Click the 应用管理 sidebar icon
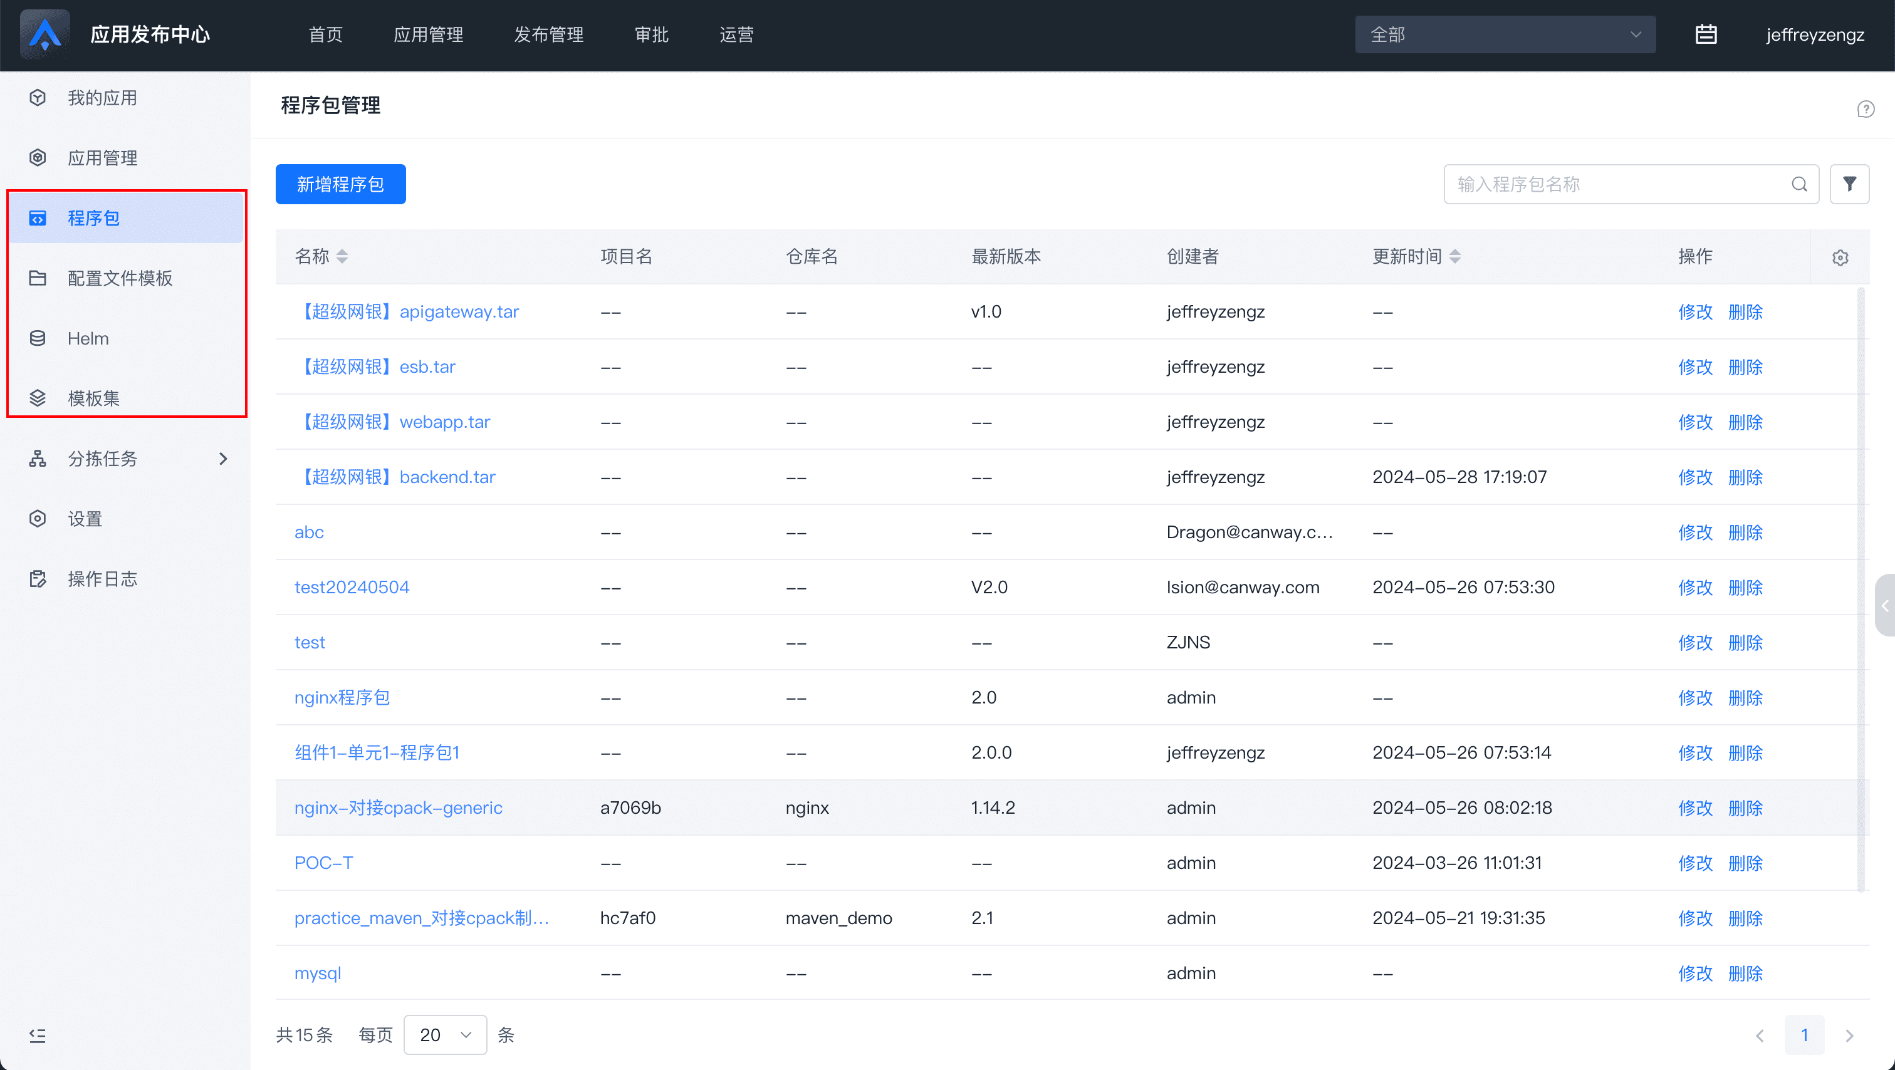The height and width of the screenshot is (1070, 1895). (38, 157)
